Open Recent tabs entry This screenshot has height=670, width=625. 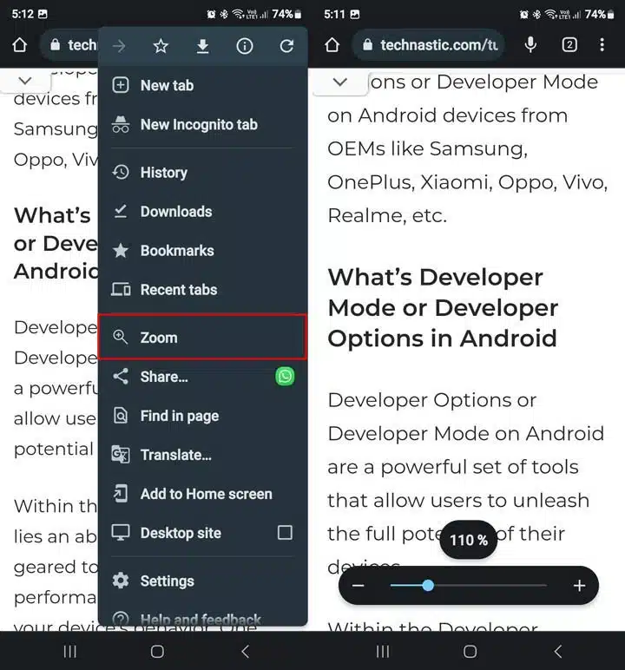point(202,290)
